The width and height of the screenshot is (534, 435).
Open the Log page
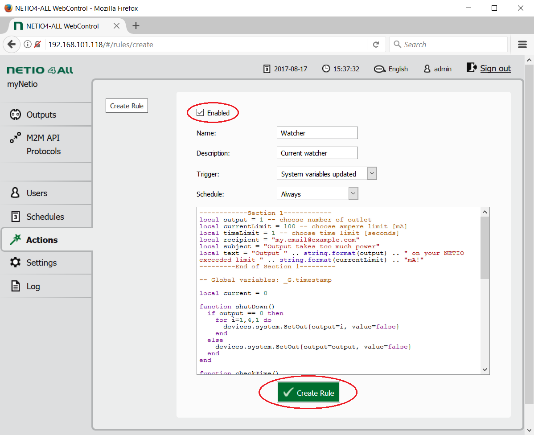pyautogui.click(x=33, y=286)
